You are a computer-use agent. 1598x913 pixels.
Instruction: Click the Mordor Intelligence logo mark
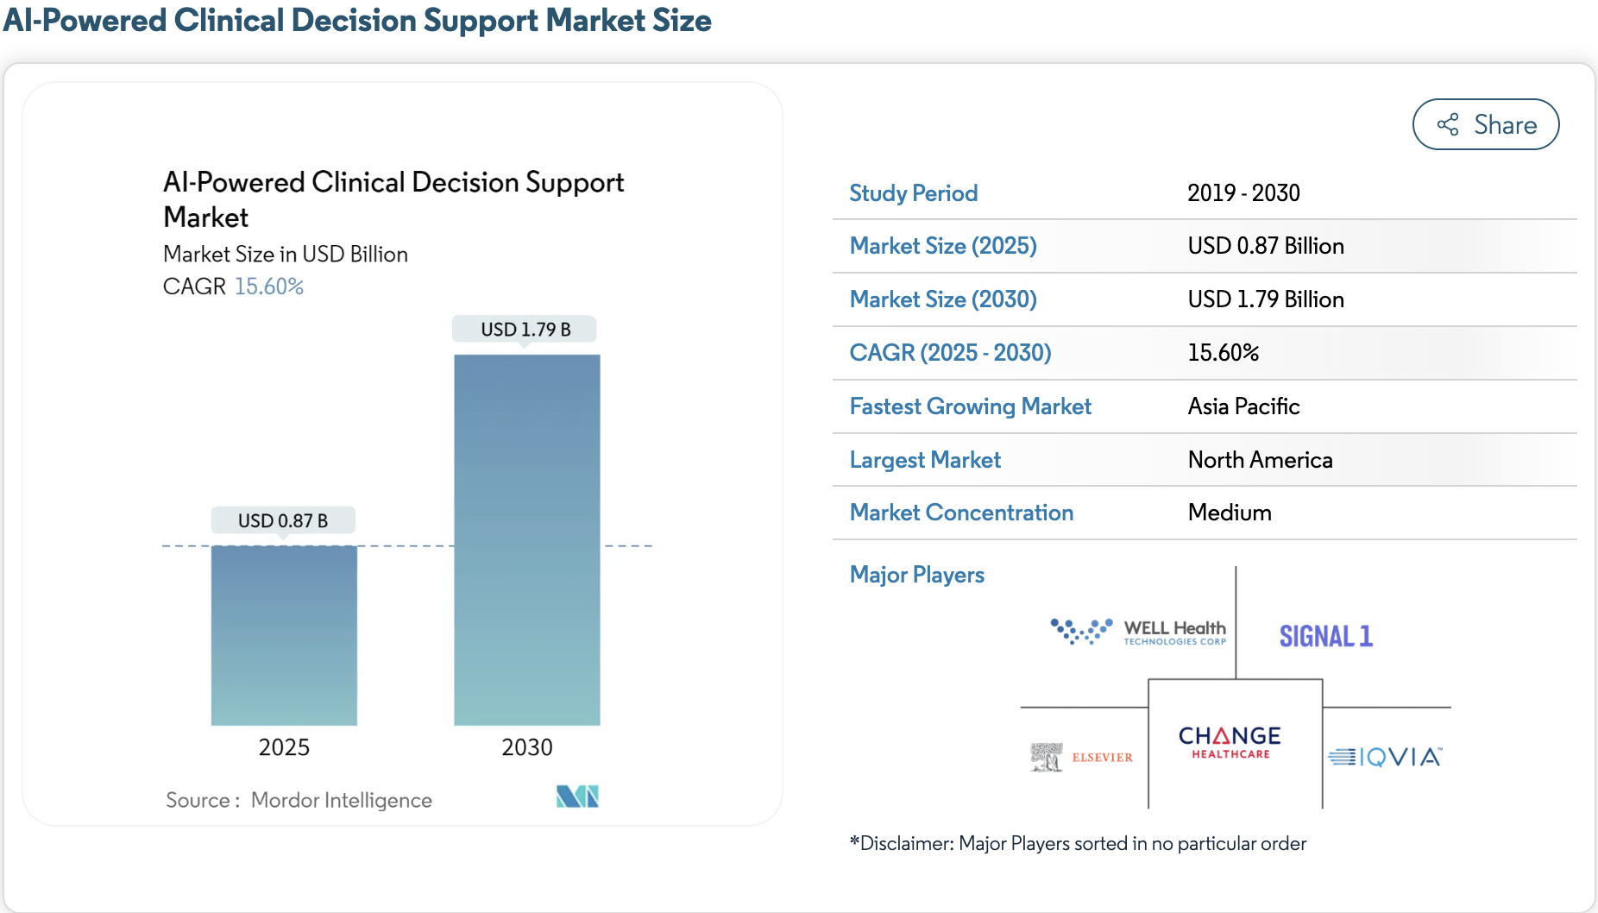(x=577, y=796)
